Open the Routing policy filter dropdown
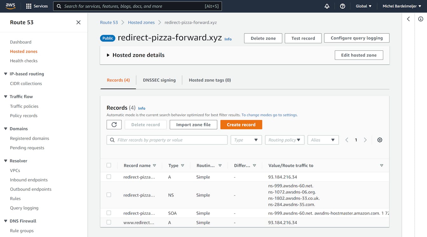This screenshot has width=427, height=237. 284,140
